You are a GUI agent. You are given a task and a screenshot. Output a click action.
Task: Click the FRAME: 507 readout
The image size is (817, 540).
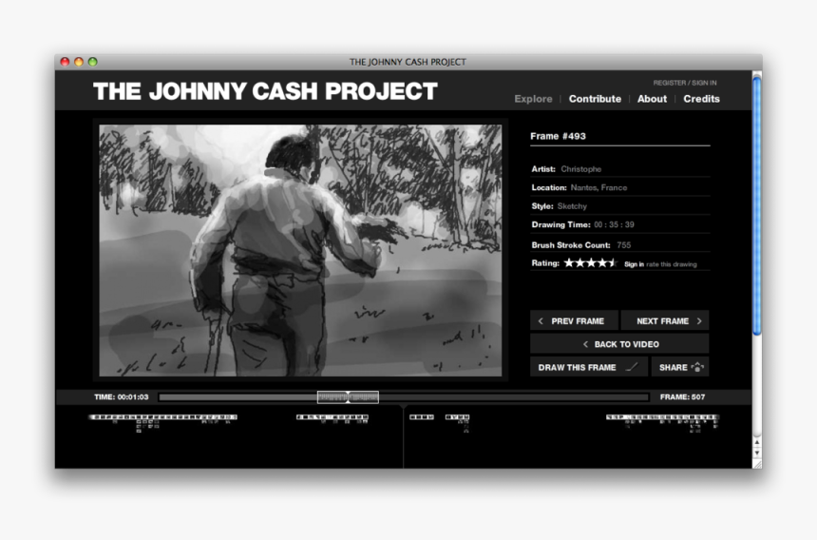682,397
